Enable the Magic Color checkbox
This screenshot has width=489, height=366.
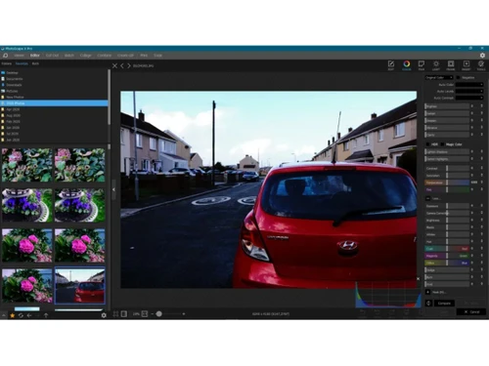442,144
